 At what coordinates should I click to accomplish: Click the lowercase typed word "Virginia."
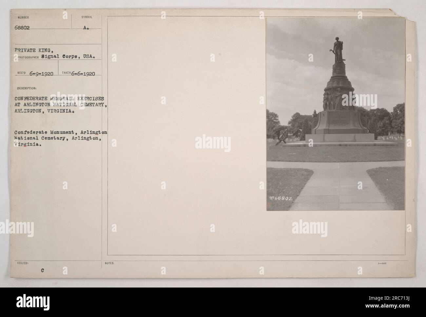[x=28, y=145]
